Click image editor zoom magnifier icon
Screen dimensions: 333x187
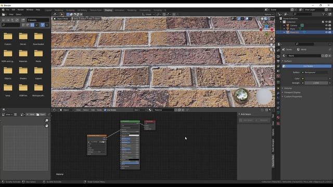point(46,121)
